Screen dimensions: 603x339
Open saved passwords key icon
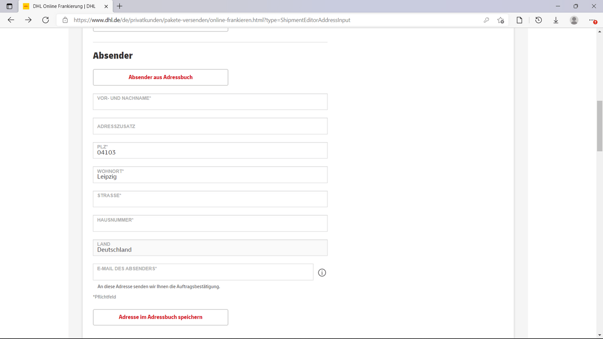487,20
